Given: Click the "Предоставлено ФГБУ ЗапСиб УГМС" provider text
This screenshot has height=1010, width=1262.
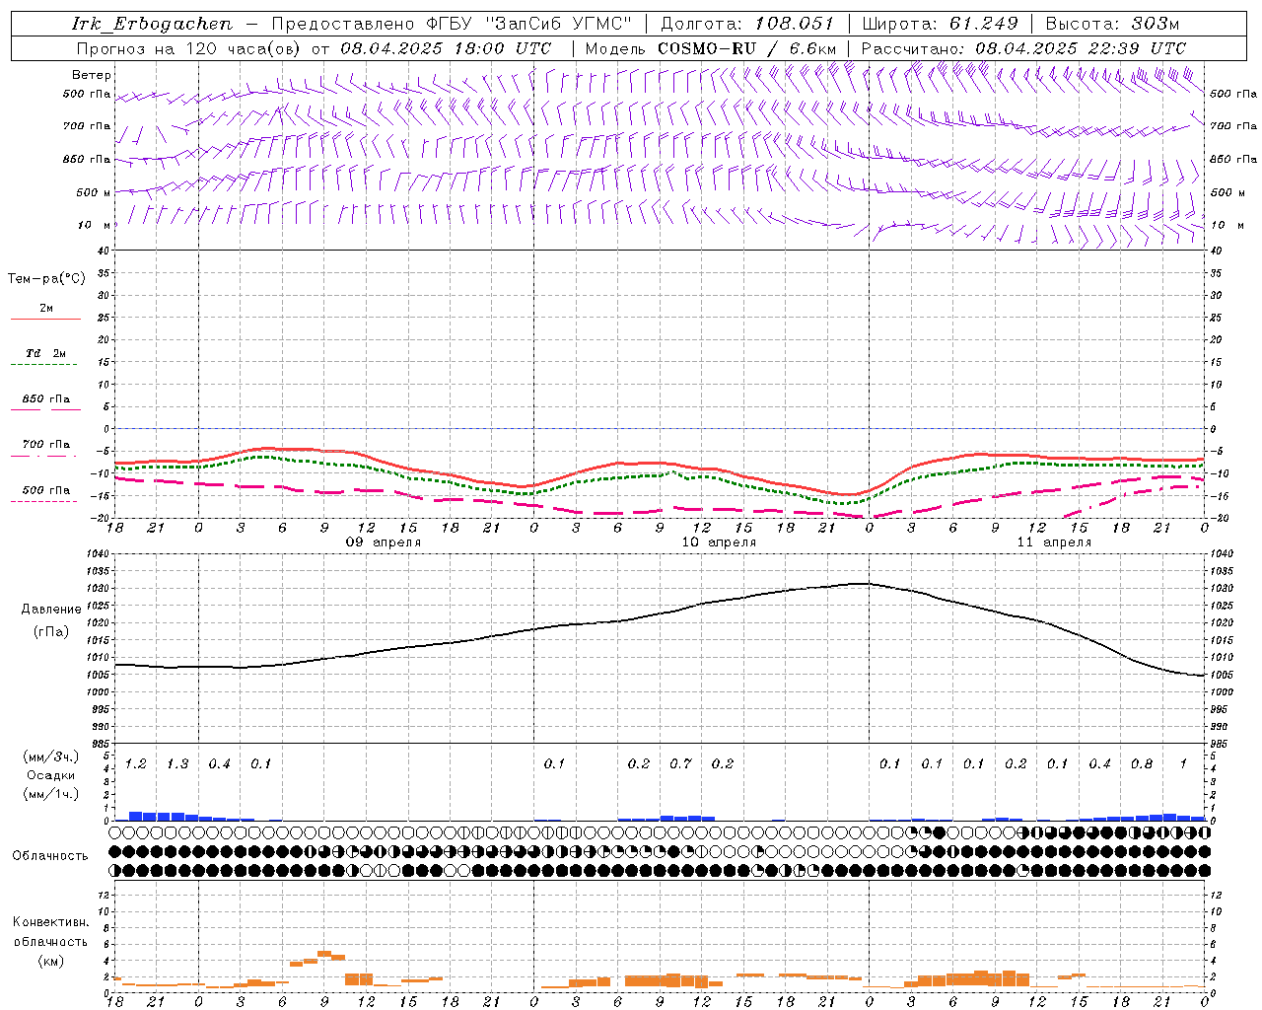Looking at the screenshot, I should 452,24.
